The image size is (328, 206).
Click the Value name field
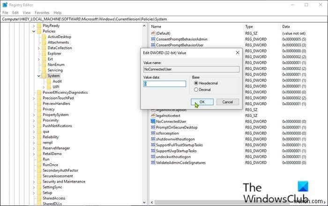(191, 69)
